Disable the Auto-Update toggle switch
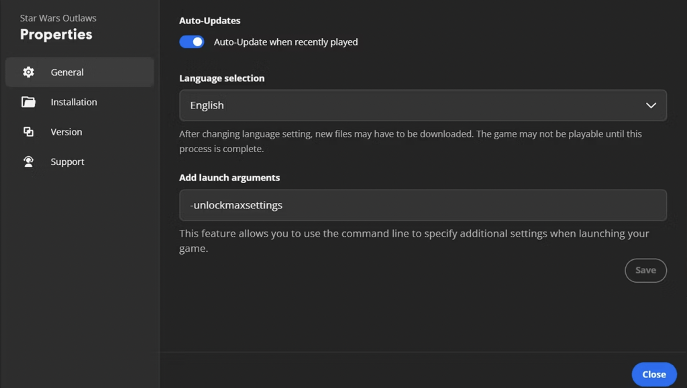687x388 pixels. click(x=192, y=42)
